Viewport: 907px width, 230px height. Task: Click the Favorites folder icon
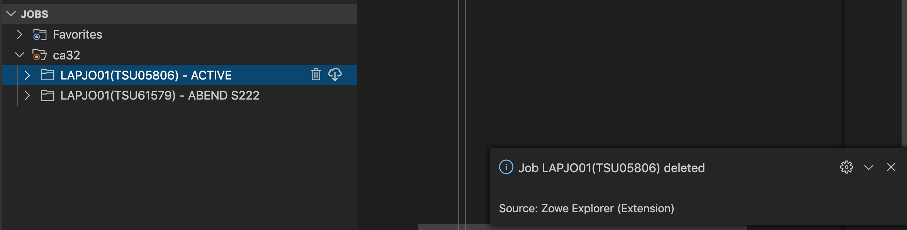point(40,34)
